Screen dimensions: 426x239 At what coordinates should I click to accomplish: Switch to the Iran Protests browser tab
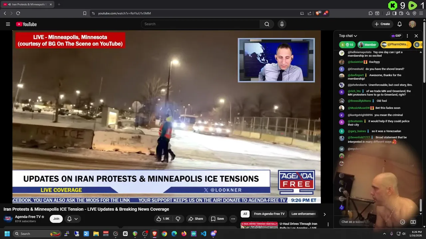tap(28, 4)
